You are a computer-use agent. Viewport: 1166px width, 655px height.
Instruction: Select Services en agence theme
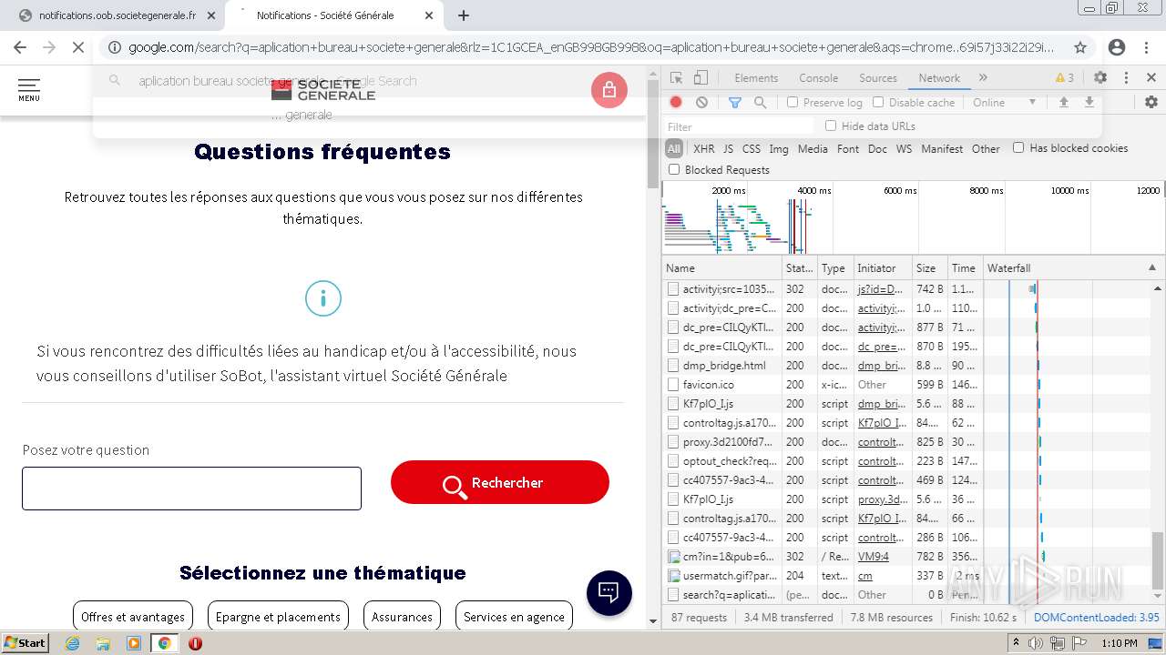pyautogui.click(x=514, y=616)
